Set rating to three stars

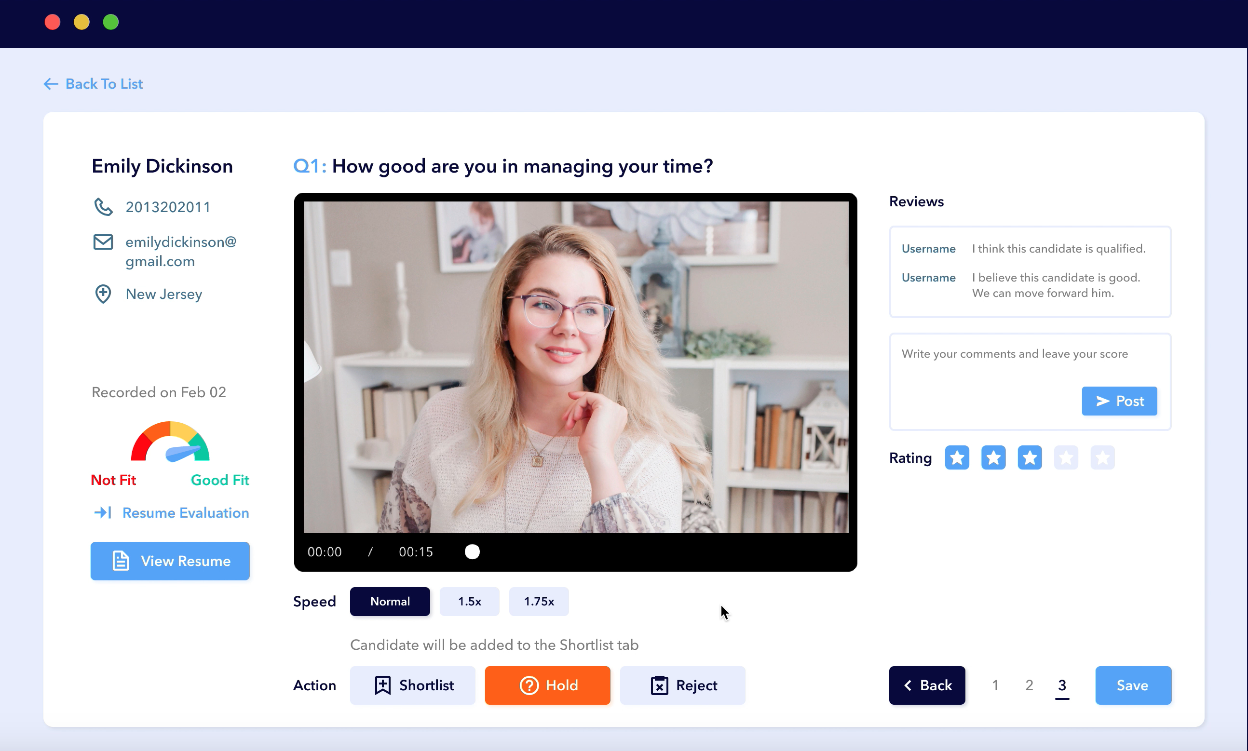point(1030,457)
